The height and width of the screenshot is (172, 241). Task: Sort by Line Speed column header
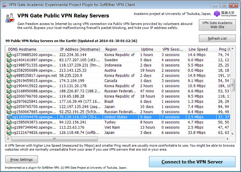point(201,49)
